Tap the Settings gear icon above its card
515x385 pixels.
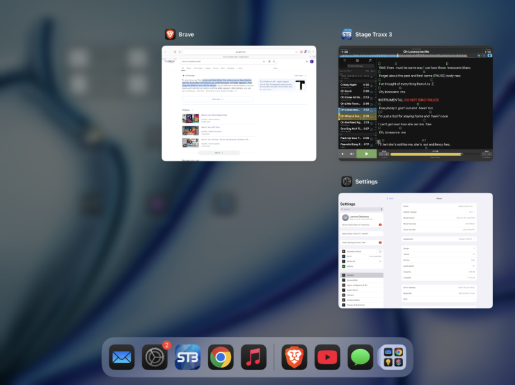point(347,181)
